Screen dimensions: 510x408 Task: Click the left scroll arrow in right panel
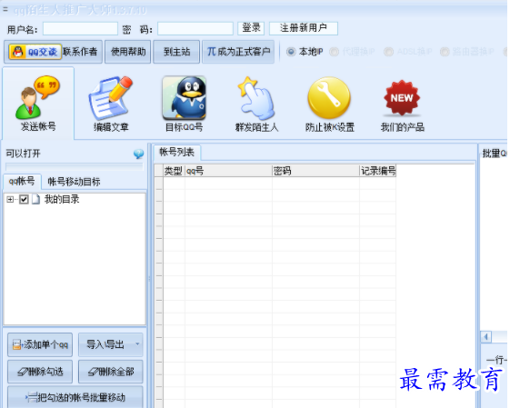[486, 336]
